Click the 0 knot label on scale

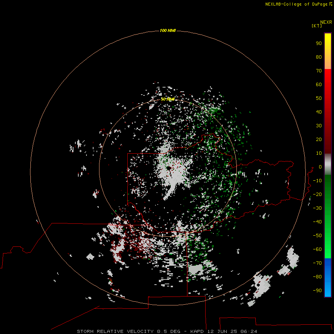(320, 167)
